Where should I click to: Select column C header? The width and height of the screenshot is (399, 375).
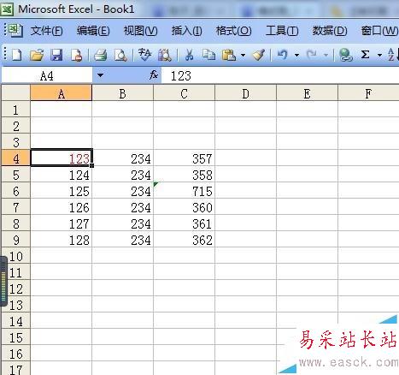185,93
